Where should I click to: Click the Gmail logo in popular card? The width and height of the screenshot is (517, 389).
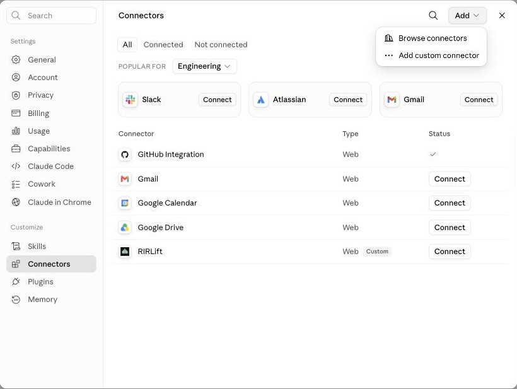tap(392, 100)
